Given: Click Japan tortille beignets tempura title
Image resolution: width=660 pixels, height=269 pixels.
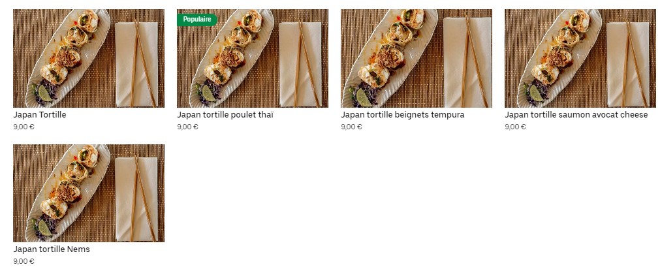Looking at the screenshot, I should [x=402, y=114].
